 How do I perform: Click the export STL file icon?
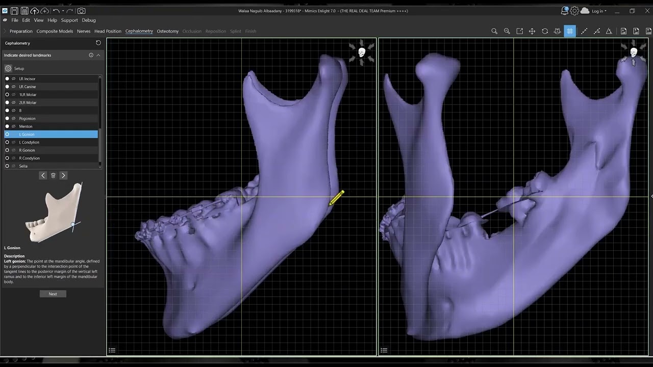point(636,31)
